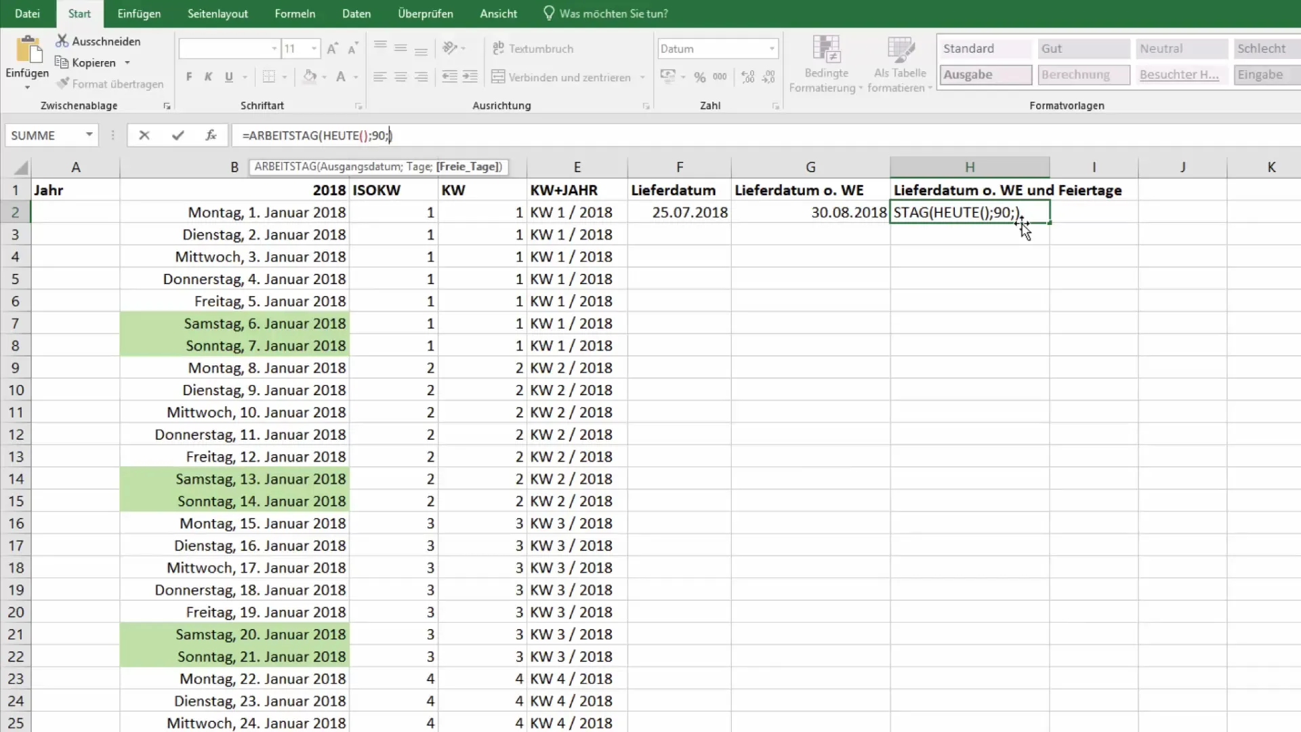Click text orientation icon
The image size is (1301, 732).
[x=450, y=48]
